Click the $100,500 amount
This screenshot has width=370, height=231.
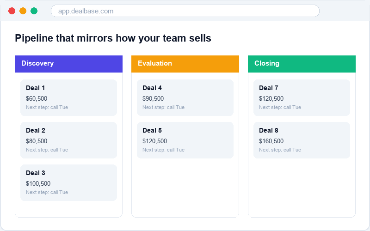38,183
